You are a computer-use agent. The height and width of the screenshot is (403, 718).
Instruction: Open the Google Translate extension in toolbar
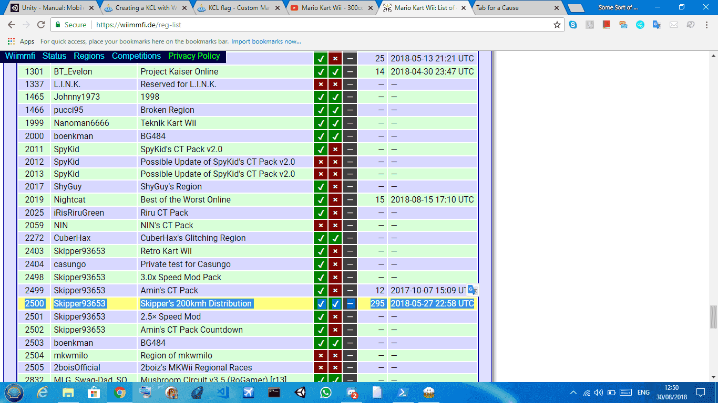click(x=657, y=25)
